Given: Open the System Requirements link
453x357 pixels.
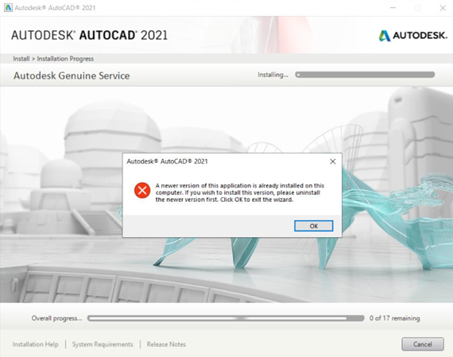Looking at the screenshot, I should click(x=103, y=344).
